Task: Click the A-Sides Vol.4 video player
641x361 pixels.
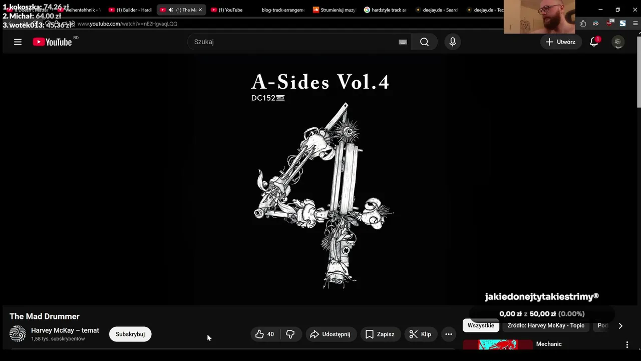Action: coord(320,179)
